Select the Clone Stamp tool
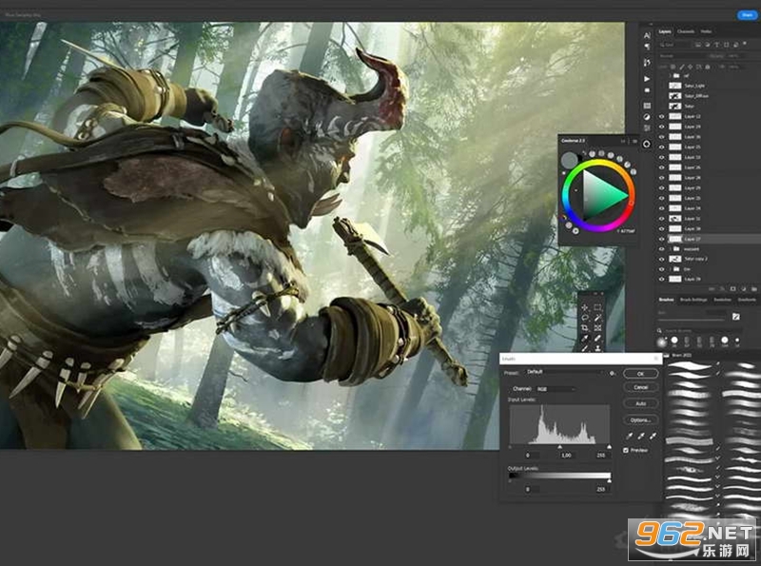 pyautogui.click(x=597, y=348)
